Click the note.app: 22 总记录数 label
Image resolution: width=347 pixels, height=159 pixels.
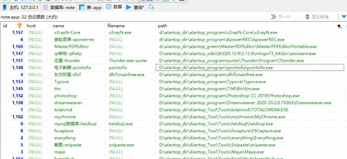click(29, 17)
